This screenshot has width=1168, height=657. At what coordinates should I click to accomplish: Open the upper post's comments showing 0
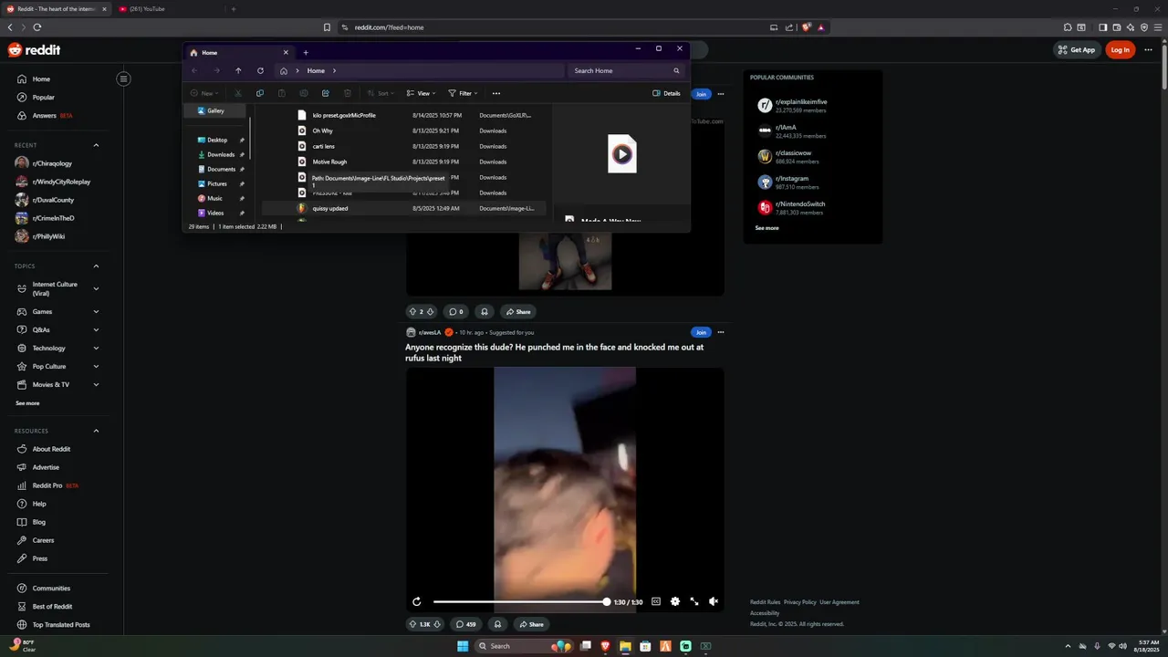[455, 311]
